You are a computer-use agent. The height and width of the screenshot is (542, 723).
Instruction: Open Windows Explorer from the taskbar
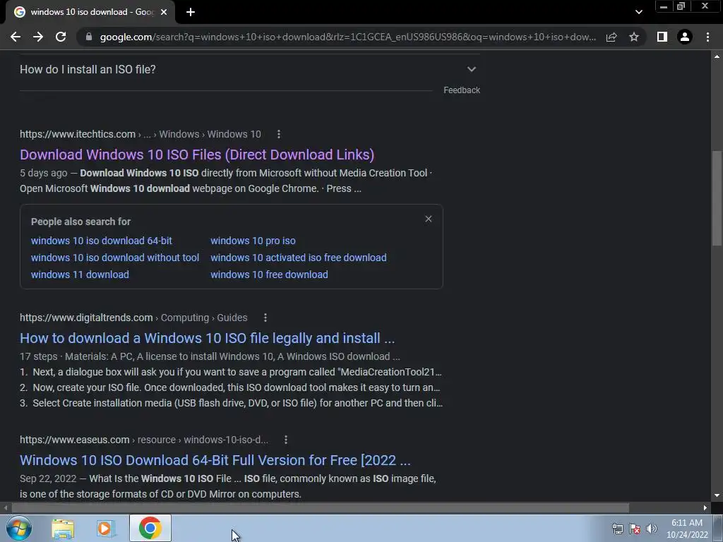pos(63,529)
